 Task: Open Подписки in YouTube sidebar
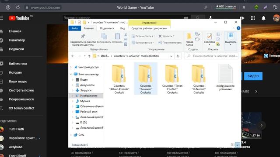pyautogui.click(x=16, y=49)
